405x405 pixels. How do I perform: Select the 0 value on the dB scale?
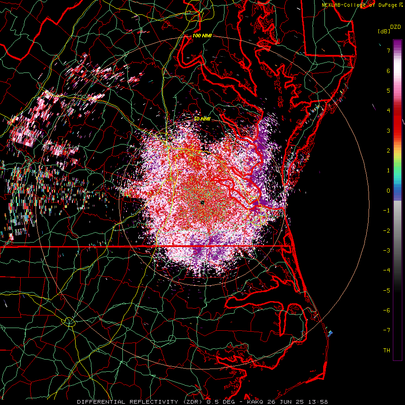(x=388, y=191)
